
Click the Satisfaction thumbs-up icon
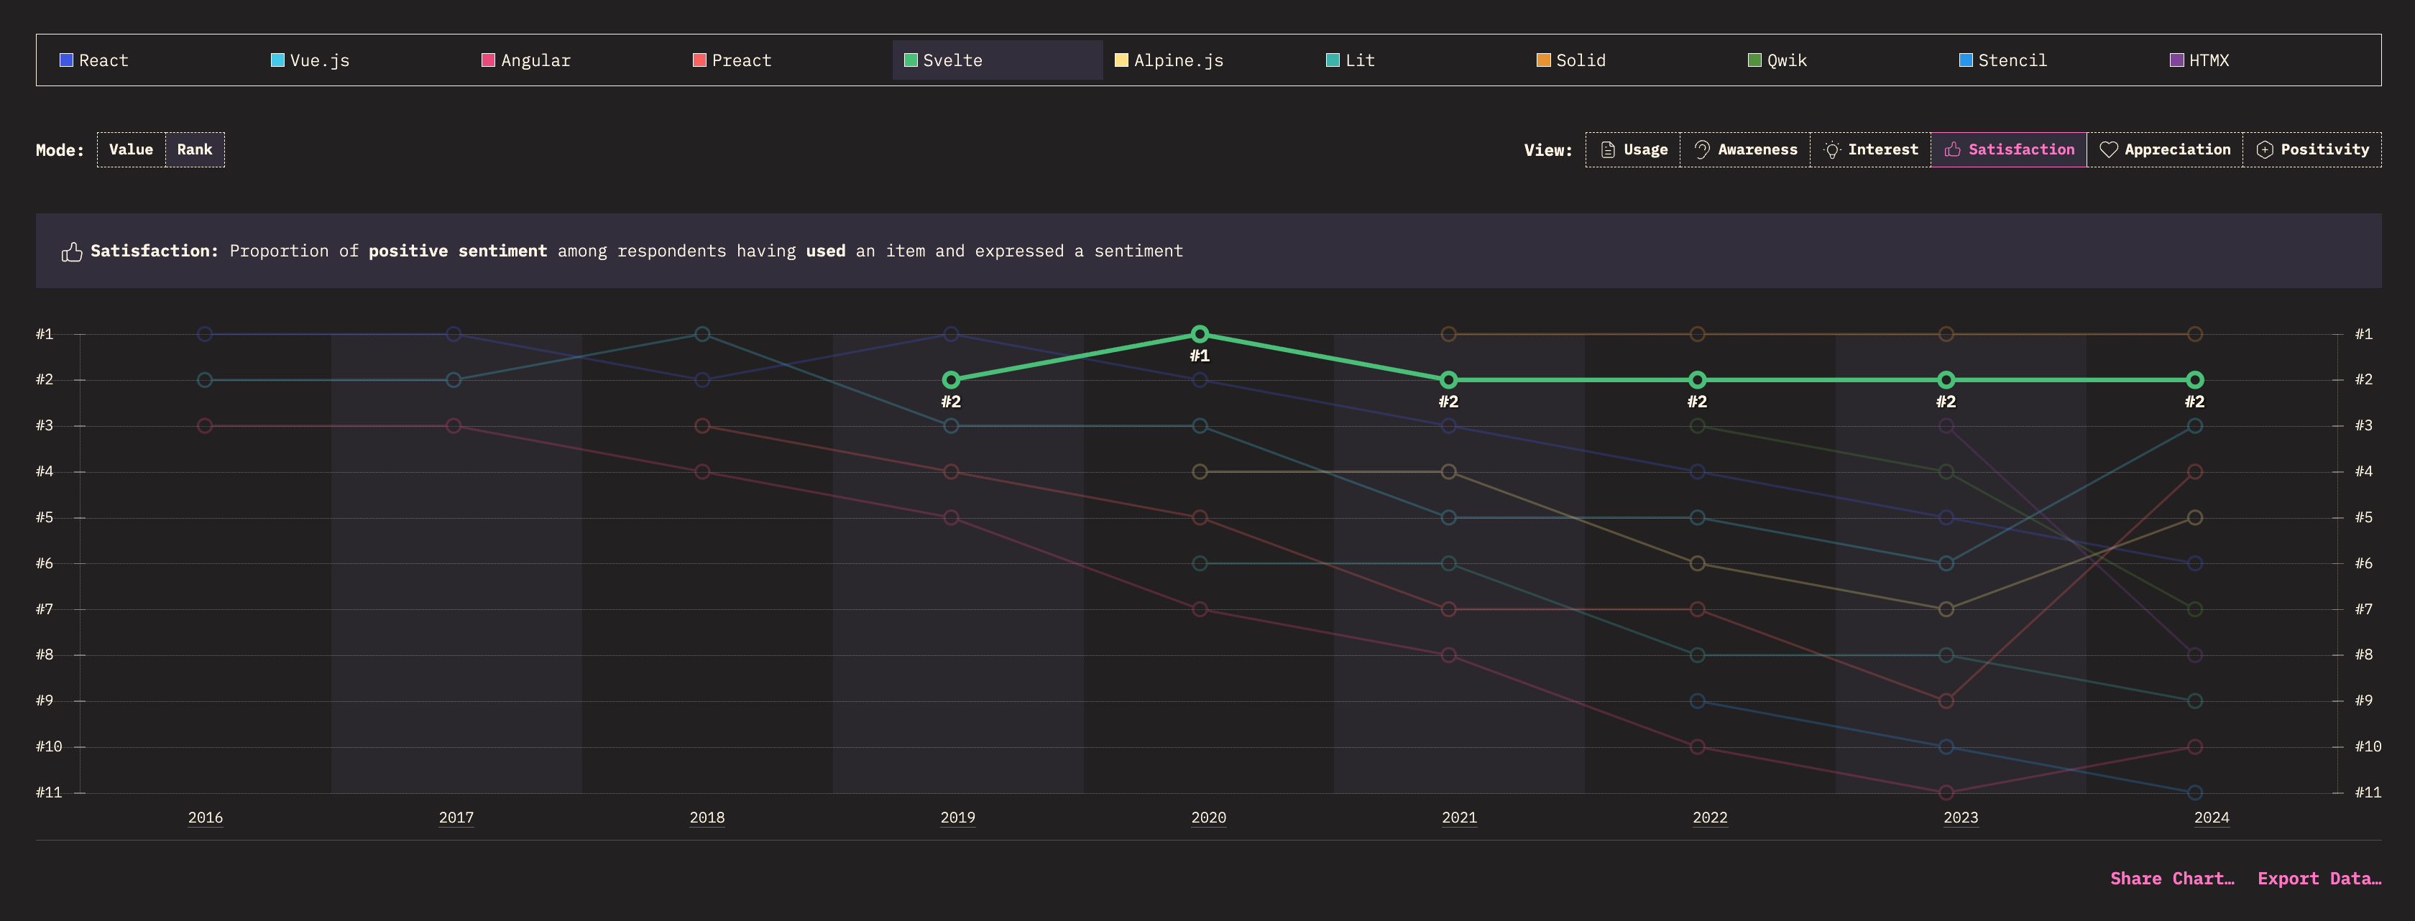tap(1953, 150)
